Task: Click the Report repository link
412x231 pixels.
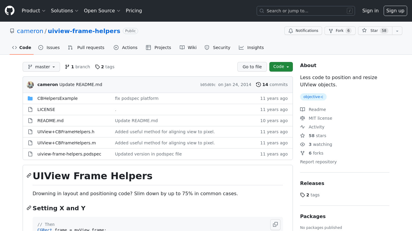Action: point(318,162)
